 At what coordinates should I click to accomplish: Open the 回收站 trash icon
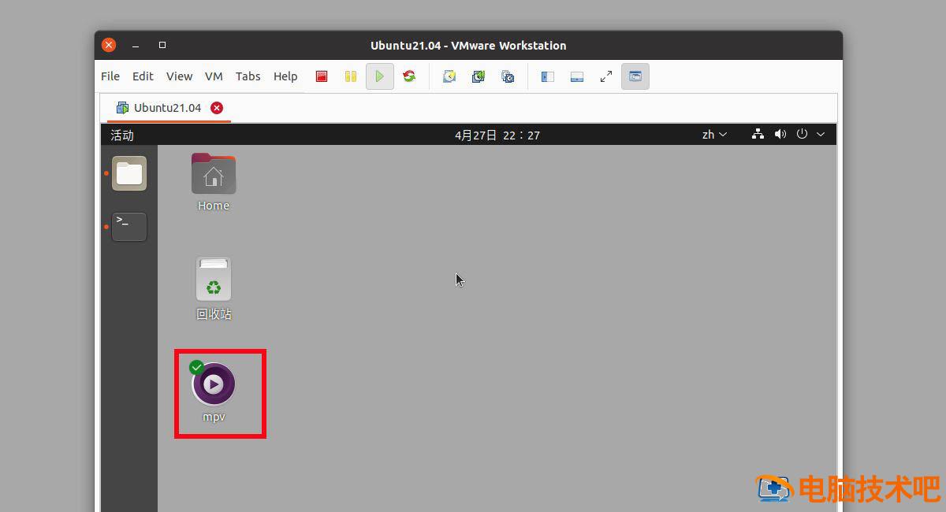[x=213, y=279]
